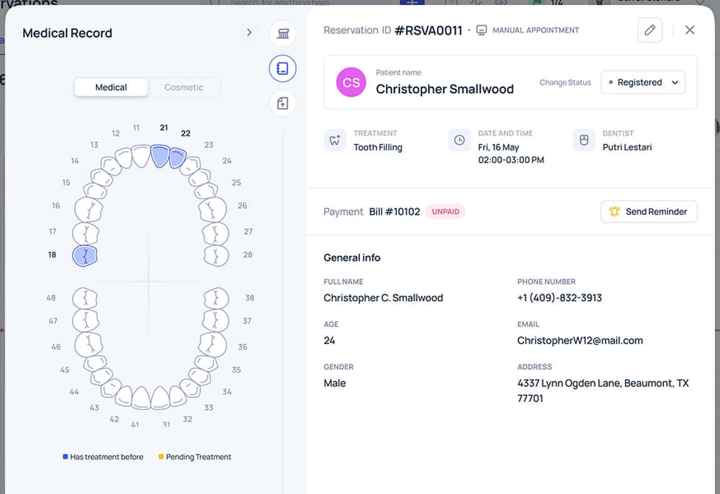The height and width of the screenshot is (494, 720).
Task: Click the Tooth Filling treatment icon
Action: pos(335,140)
